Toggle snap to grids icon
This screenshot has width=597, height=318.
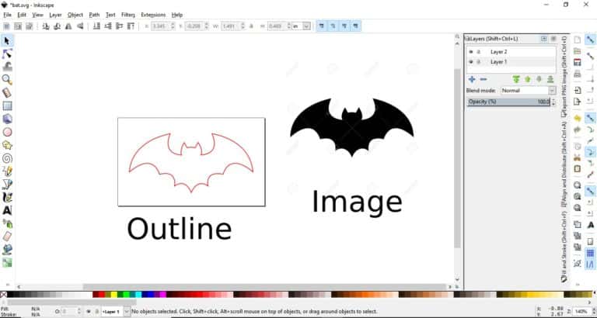coord(591,253)
